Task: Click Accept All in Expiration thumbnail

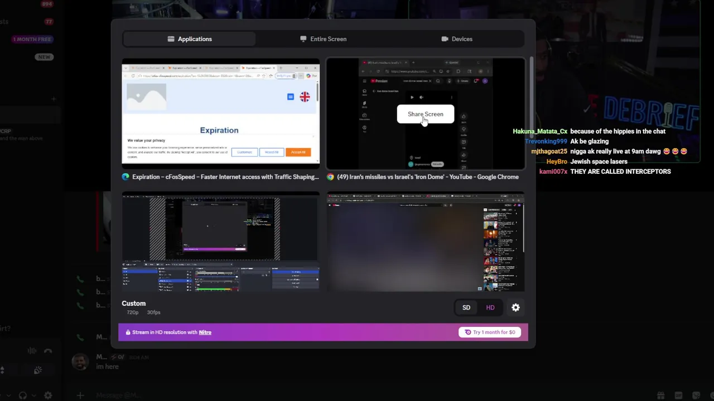Action: tap(298, 152)
